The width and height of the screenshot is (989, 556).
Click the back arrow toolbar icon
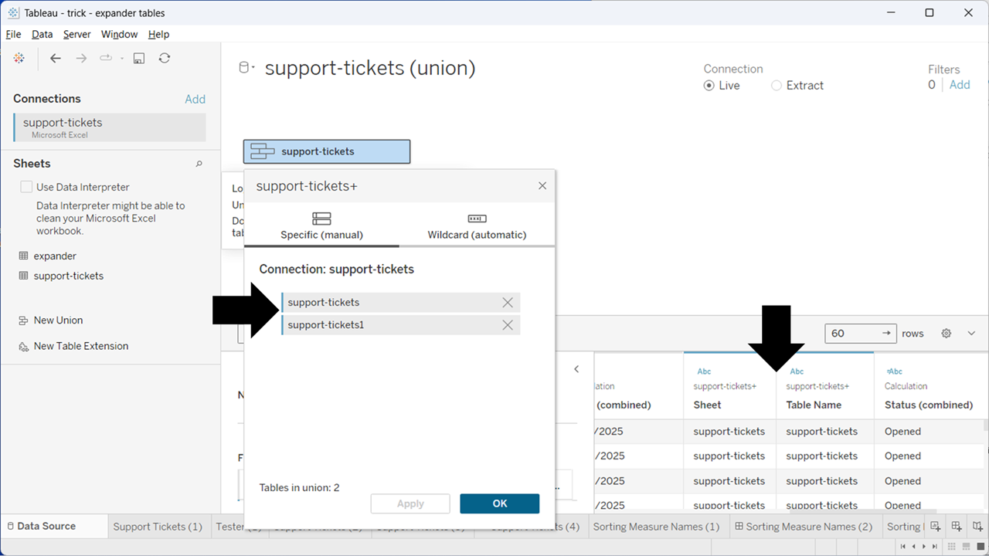[55, 59]
